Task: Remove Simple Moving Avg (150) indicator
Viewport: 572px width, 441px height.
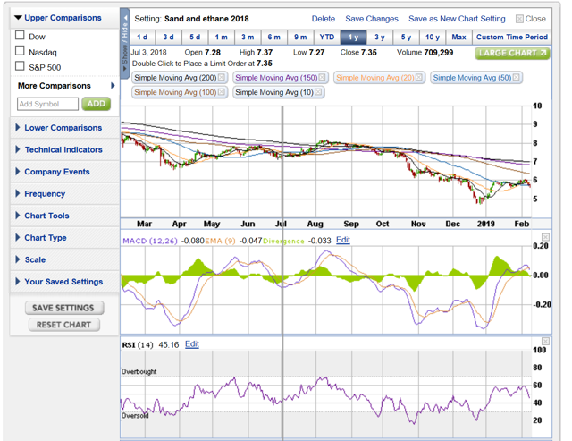Action: coord(322,78)
